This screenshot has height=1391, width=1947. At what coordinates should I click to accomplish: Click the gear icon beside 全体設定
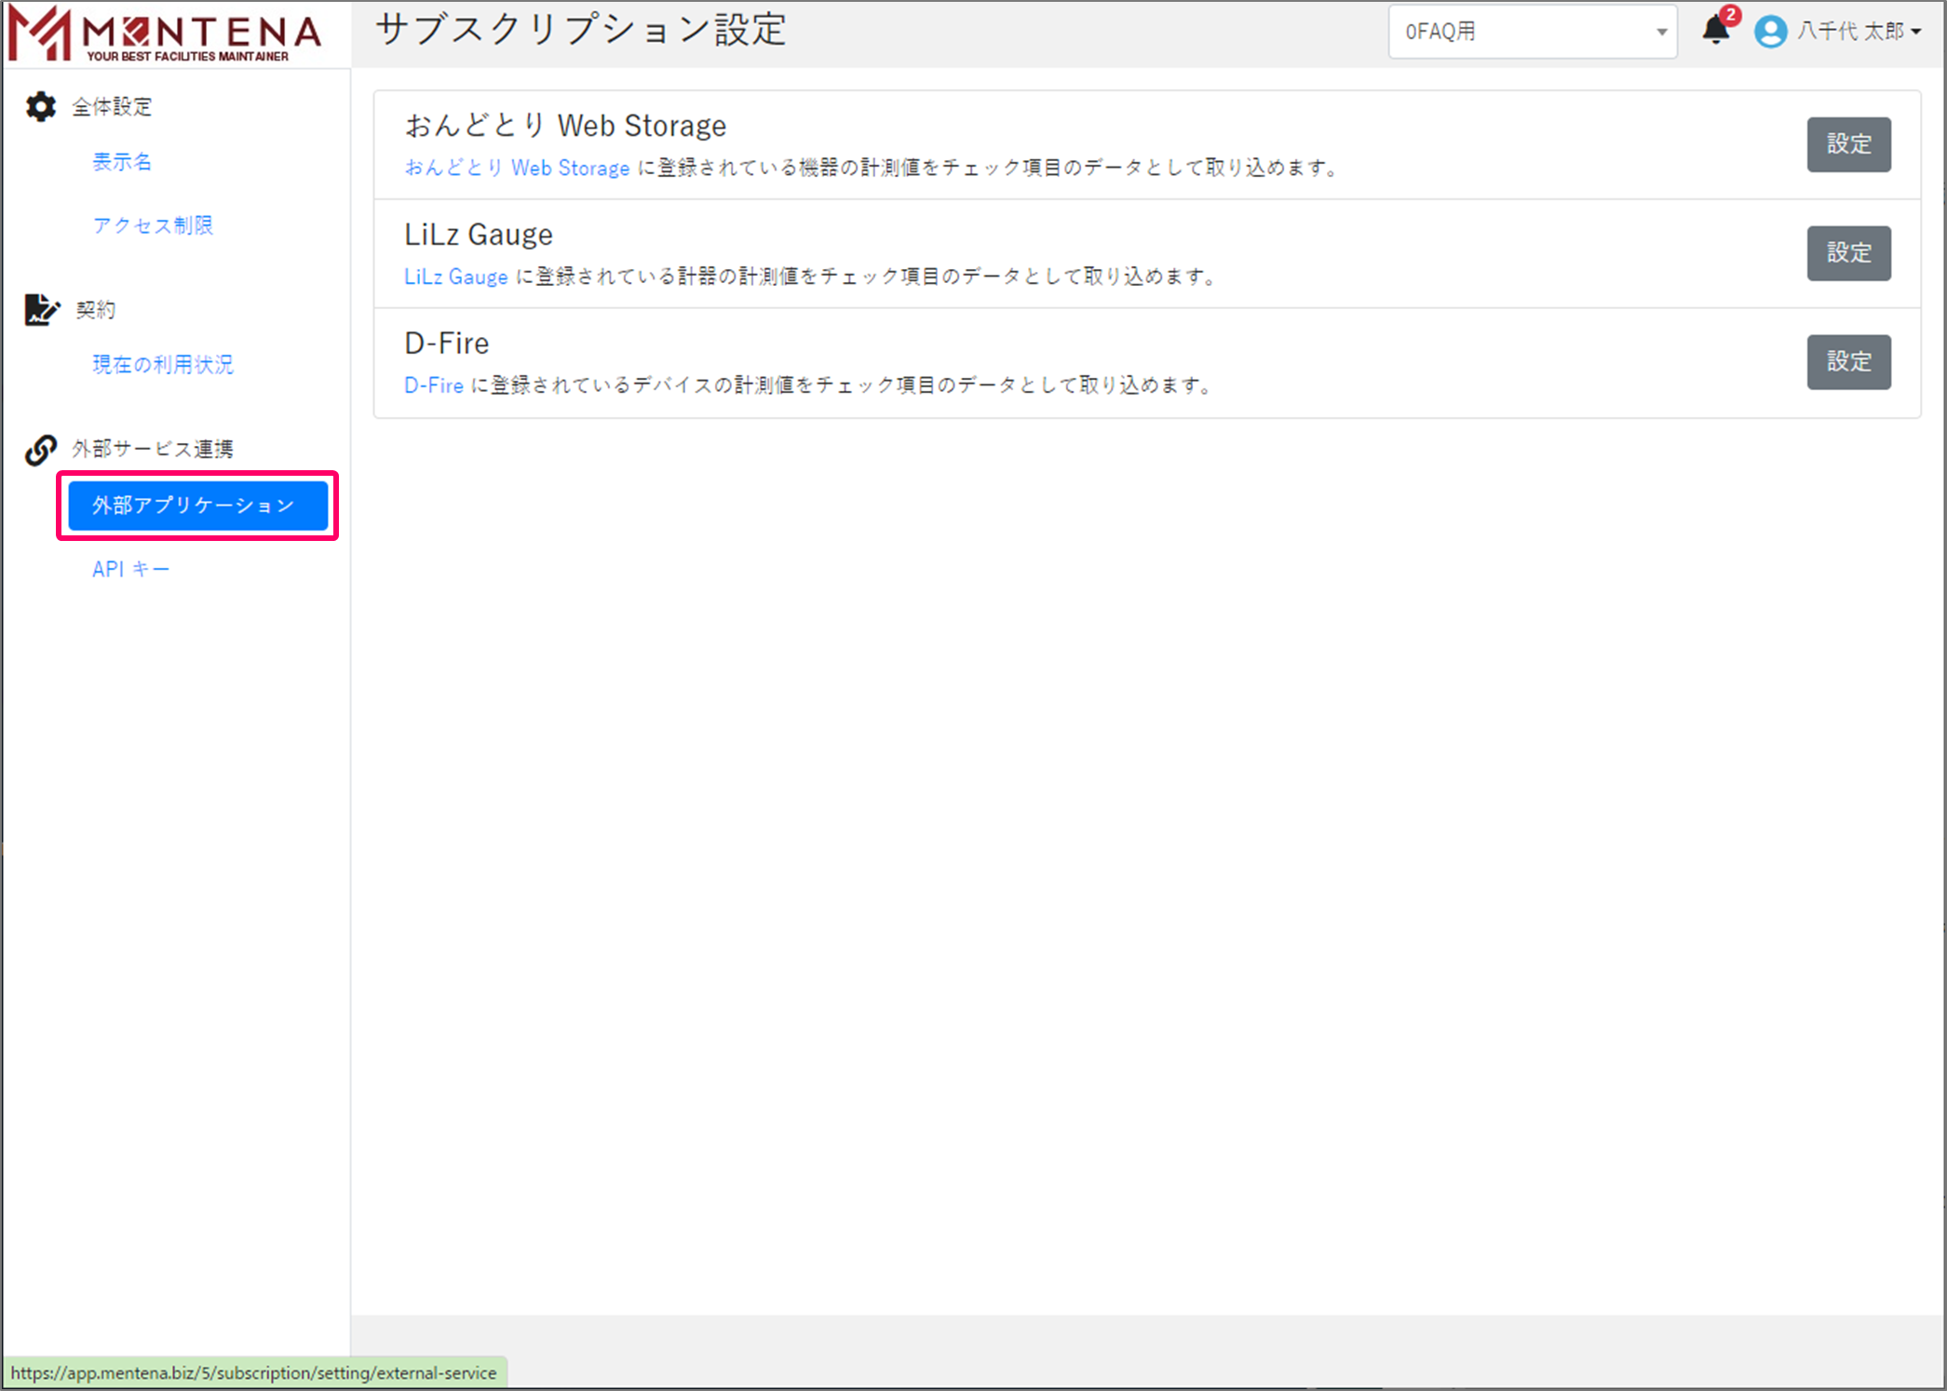point(41,106)
